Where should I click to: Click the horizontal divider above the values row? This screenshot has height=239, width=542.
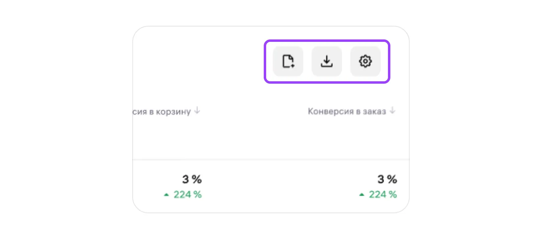click(x=270, y=160)
